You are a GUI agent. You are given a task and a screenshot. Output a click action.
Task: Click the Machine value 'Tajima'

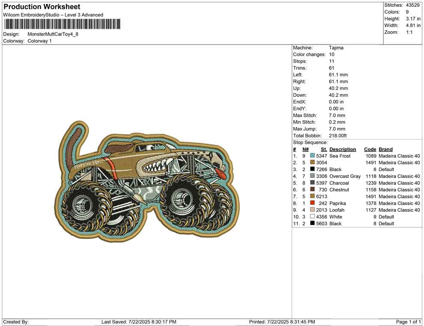336,48
